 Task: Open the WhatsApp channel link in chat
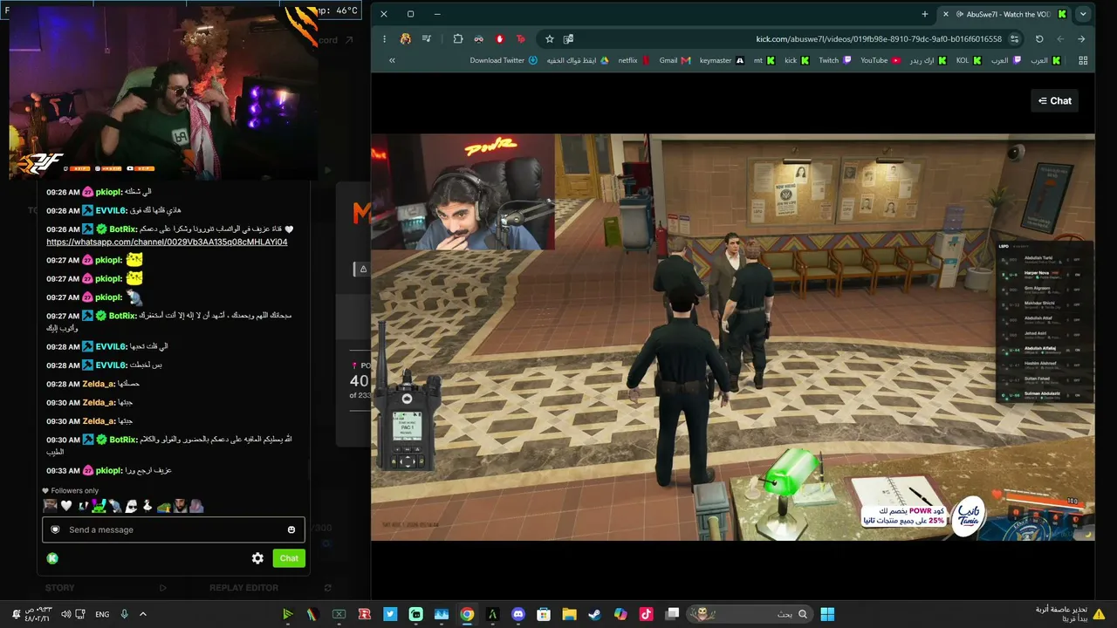[x=167, y=242]
